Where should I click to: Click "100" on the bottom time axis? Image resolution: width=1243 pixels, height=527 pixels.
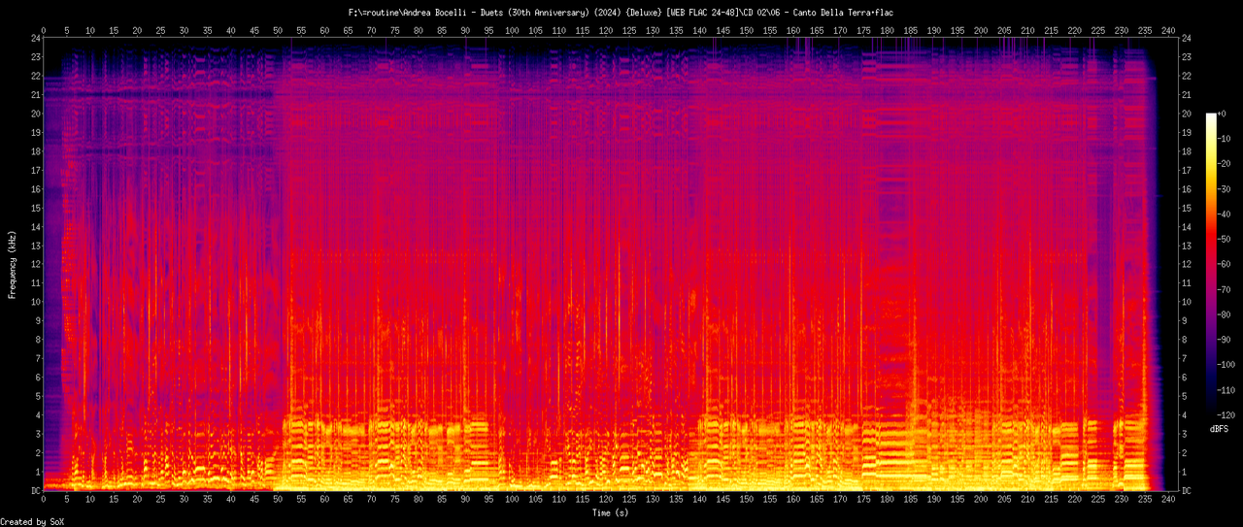(x=512, y=501)
